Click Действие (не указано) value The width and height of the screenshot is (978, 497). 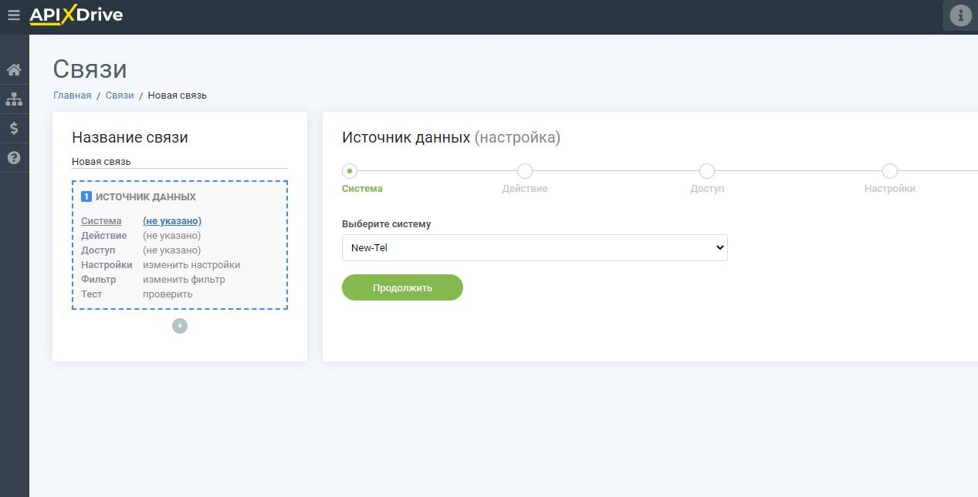(172, 236)
